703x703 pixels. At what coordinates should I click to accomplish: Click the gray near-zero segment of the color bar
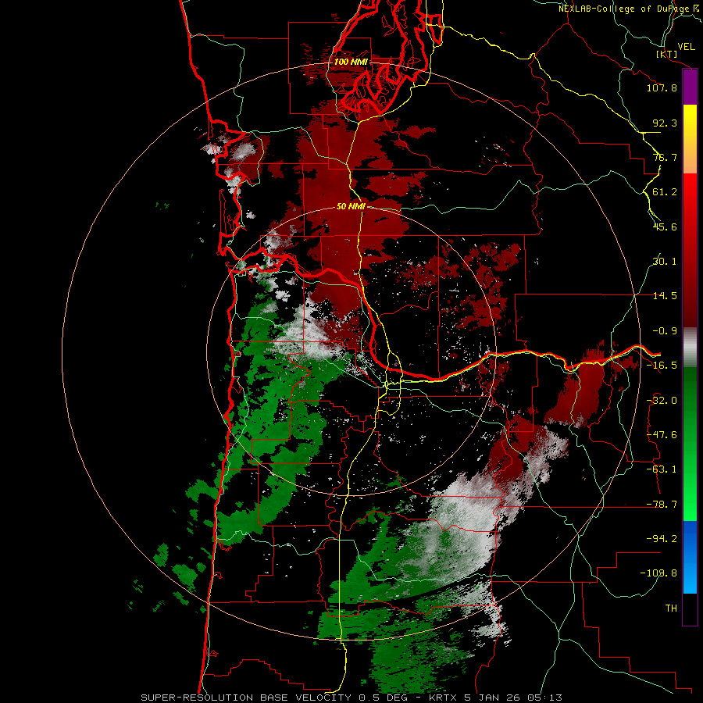690,348
